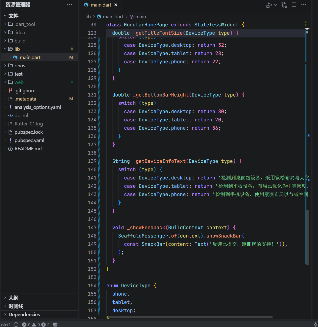
Task: Expand the ohos folder
Action: (39, 66)
